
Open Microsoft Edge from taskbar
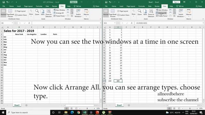72,112
